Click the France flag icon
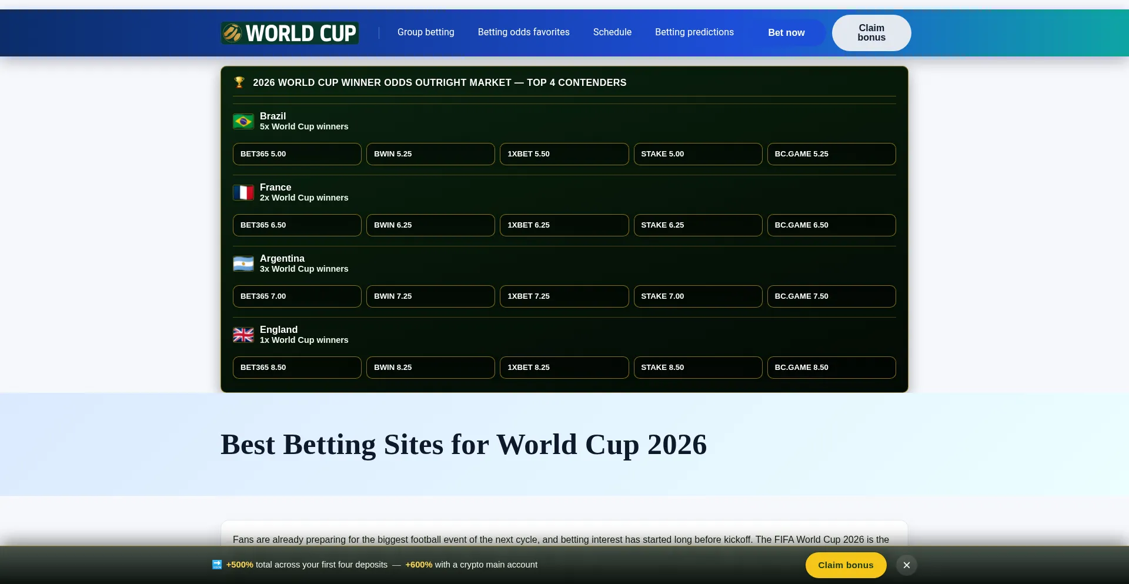This screenshot has height=584, width=1129. tap(243, 192)
